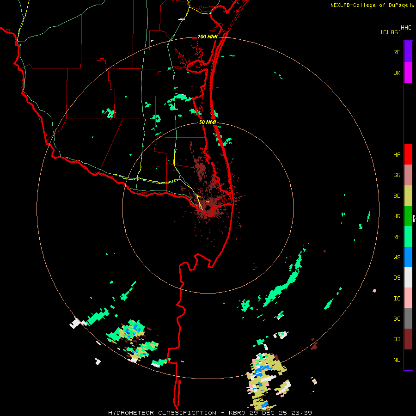Image resolution: width=416 pixels, height=416 pixels.
Task: Click the HA red legend swatch
Action: [x=408, y=154]
